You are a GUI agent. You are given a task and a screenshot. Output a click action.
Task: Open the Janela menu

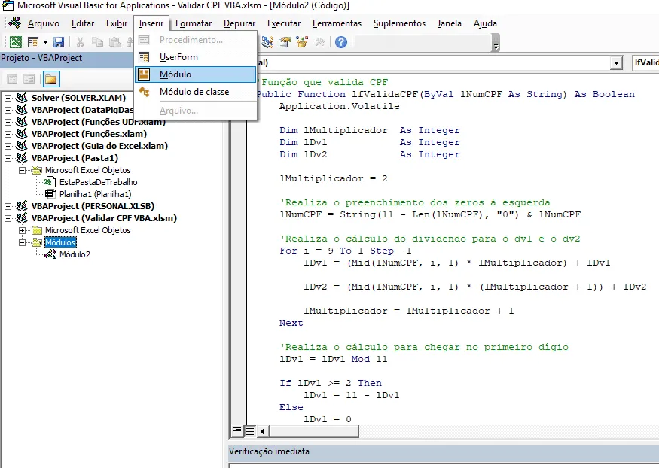click(x=450, y=23)
